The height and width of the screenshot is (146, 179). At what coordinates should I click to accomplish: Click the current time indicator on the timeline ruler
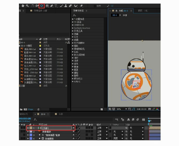coord(149,121)
